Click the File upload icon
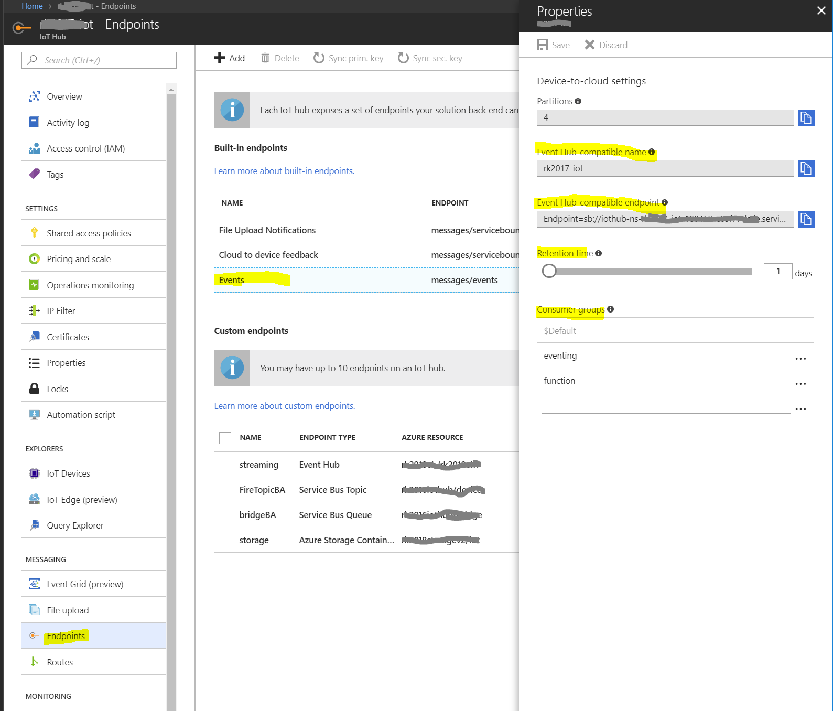833x711 pixels. pyautogui.click(x=34, y=610)
